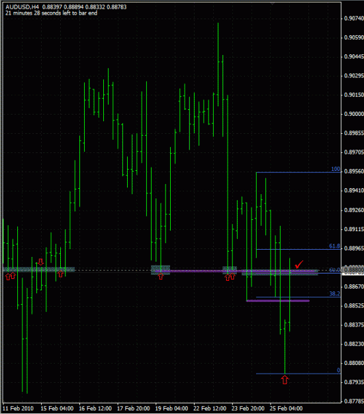The width and height of the screenshot is (364, 414).
Task: Click the 0.89260 price axis label
Action: coord(354,210)
